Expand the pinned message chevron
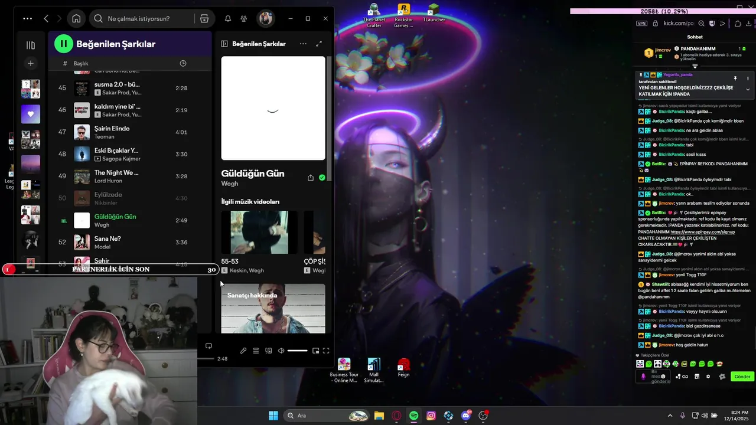The width and height of the screenshot is (756, 425). pos(748,90)
